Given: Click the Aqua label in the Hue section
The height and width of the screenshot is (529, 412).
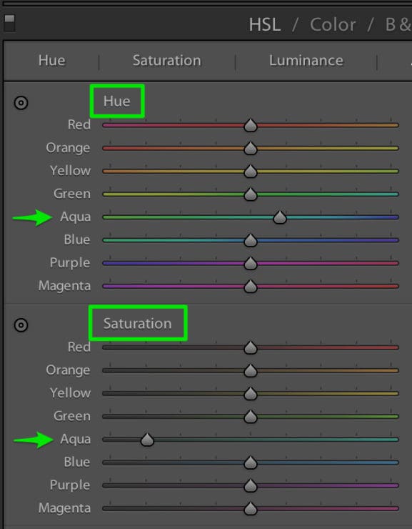Looking at the screenshot, I should [x=76, y=217].
